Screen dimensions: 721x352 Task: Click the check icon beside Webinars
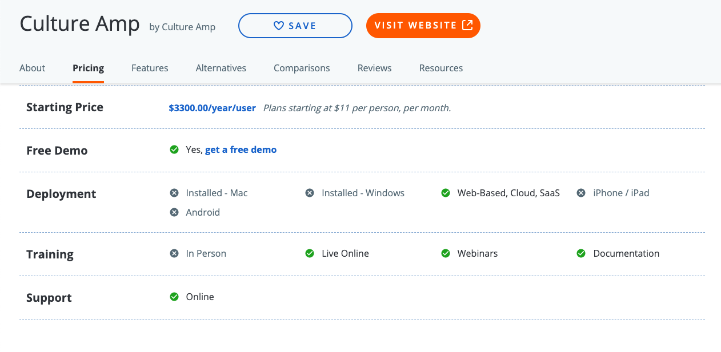(x=446, y=253)
